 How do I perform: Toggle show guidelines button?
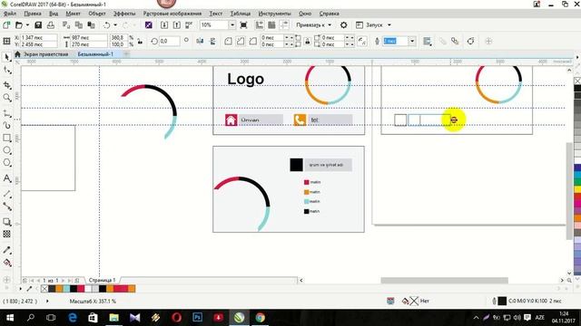coord(284,25)
